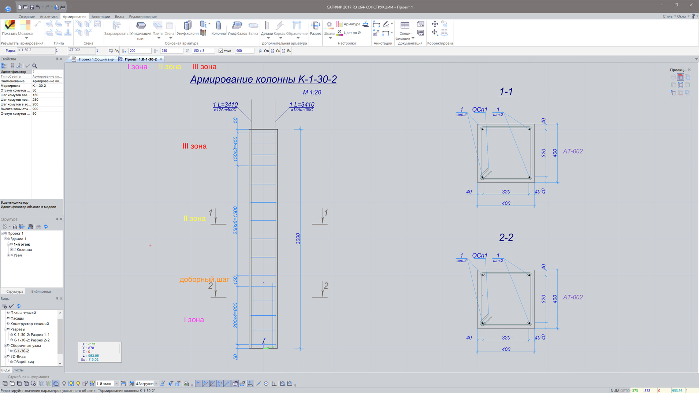Click the binoculars search icon in Структура
699x393 pixels.
[x=38, y=227]
